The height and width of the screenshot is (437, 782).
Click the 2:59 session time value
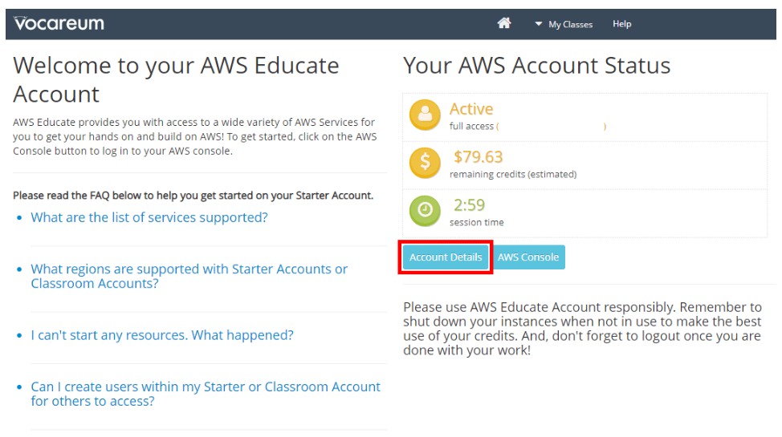pyautogui.click(x=469, y=204)
